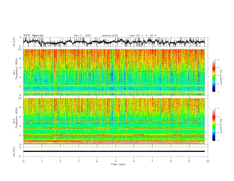Click the ch.1 "Frequency (kHz)" axis label
Screen dimensions: 234x181
[x=16, y=68]
